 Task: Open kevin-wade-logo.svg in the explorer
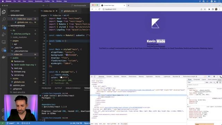(24, 65)
